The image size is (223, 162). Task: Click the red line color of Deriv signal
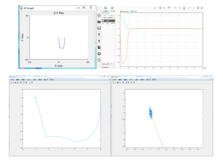pyautogui.click(x=113, y=21)
